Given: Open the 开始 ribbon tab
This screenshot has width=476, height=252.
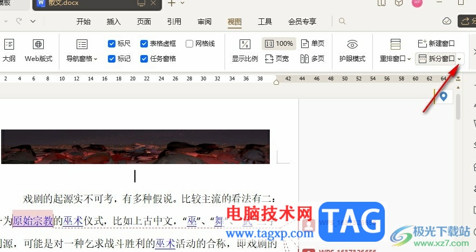Looking at the screenshot, I should (x=83, y=22).
